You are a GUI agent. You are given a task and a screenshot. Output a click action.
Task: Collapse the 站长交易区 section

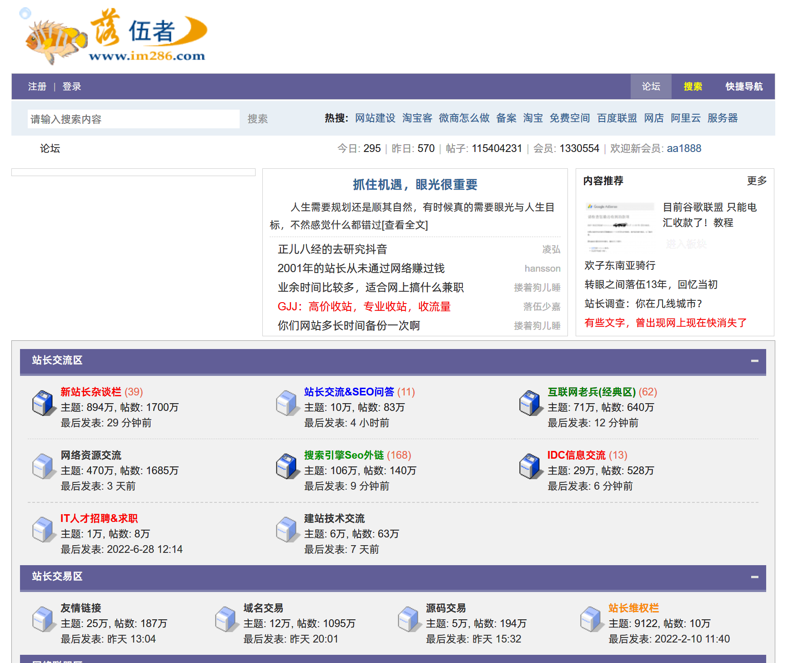pyautogui.click(x=754, y=577)
